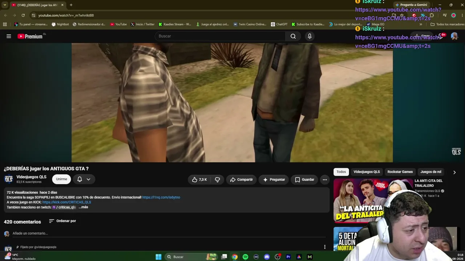465x261 pixels.
Task: Open Task View on the taskbar
Action: (x=224, y=257)
